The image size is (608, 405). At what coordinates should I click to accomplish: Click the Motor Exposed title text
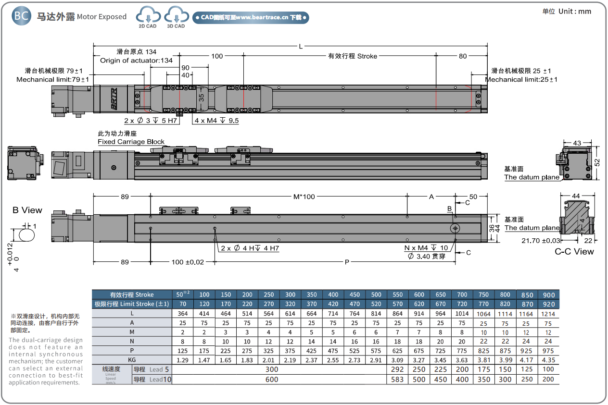(101, 17)
